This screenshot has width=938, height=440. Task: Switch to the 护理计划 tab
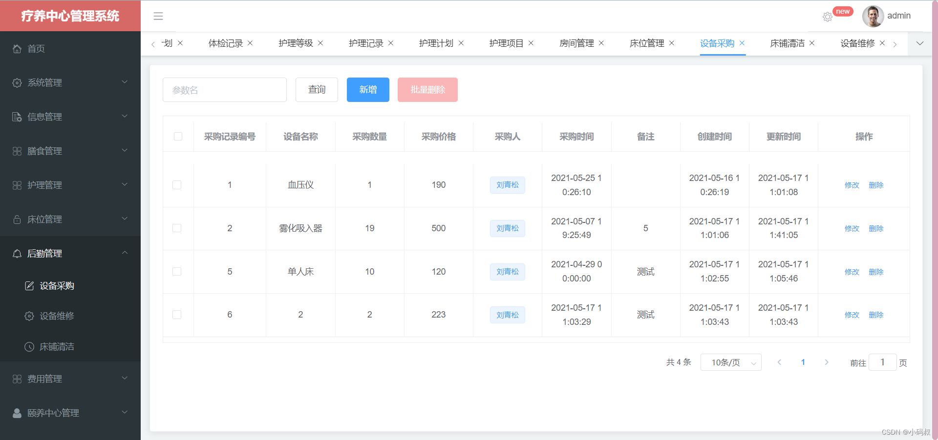pyautogui.click(x=436, y=43)
